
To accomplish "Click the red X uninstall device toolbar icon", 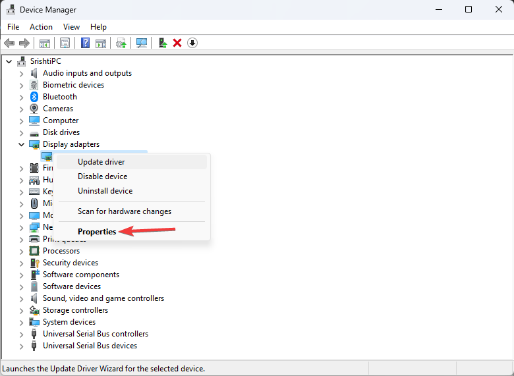I will coord(177,43).
